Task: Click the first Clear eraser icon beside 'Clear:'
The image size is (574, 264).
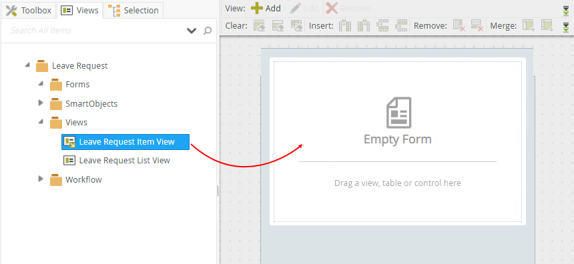Action: pos(259,25)
